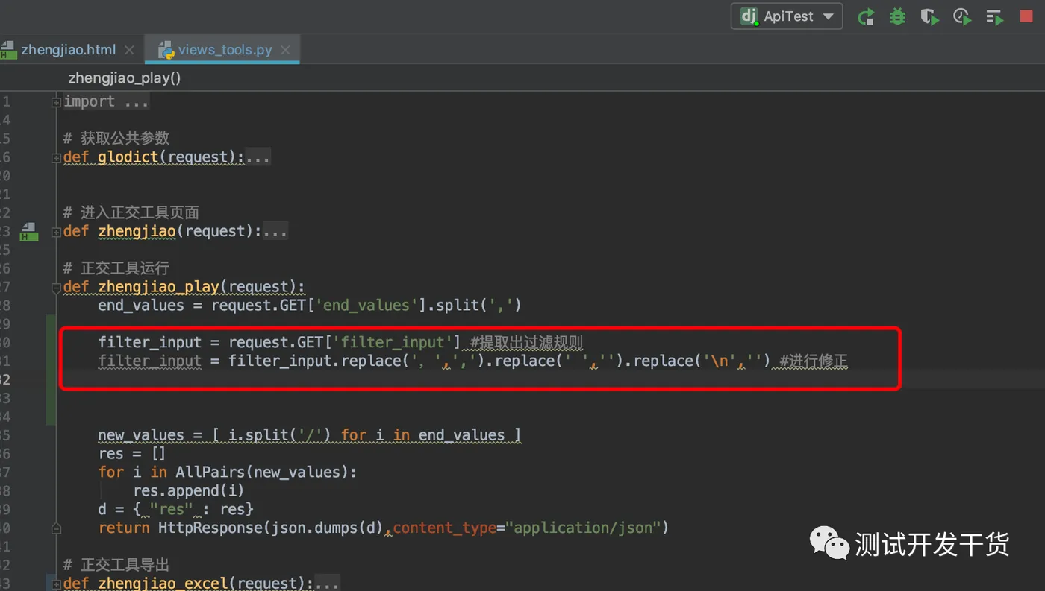Click the filter_input.replace line
This screenshot has width=1045, height=591.
[x=472, y=361]
